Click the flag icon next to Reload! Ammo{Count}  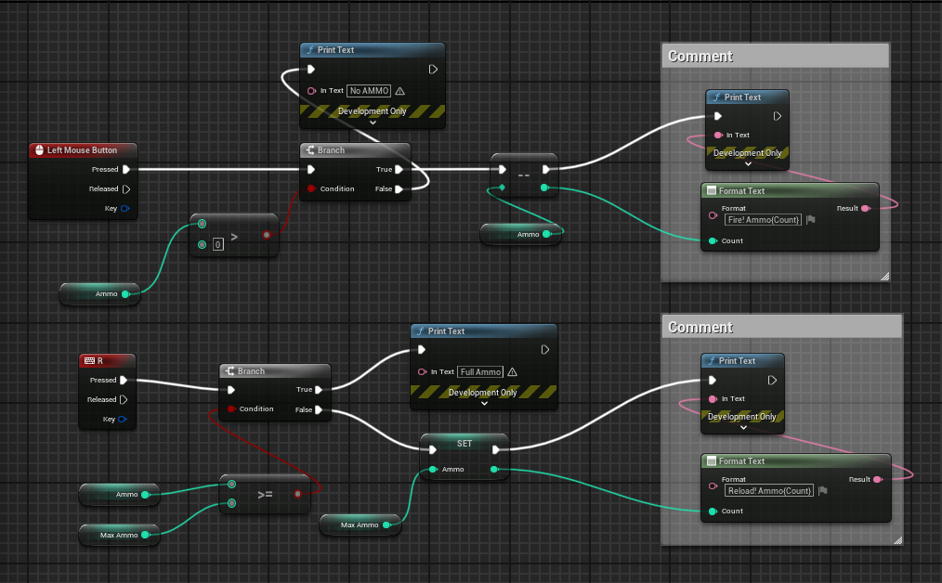pyautogui.click(x=822, y=490)
